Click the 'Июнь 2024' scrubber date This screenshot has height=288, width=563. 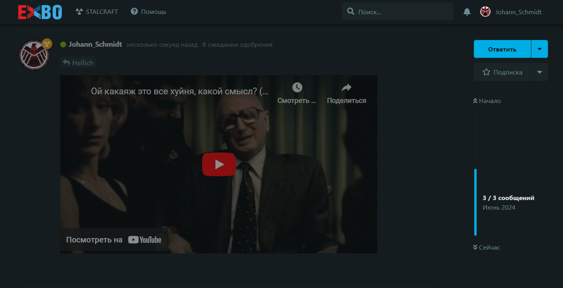(x=499, y=208)
